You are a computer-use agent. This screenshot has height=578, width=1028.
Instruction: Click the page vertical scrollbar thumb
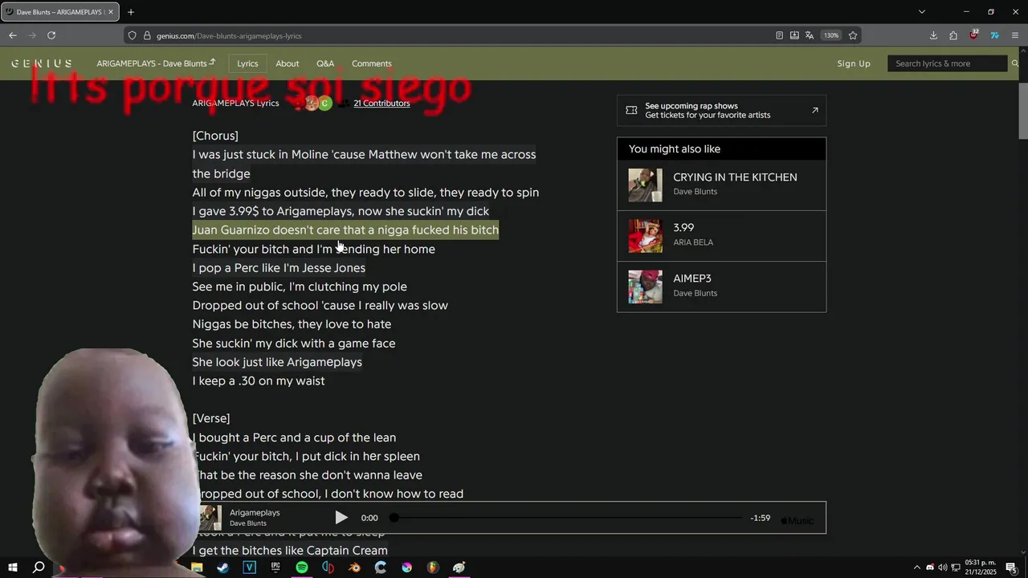(x=1023, y=111)
